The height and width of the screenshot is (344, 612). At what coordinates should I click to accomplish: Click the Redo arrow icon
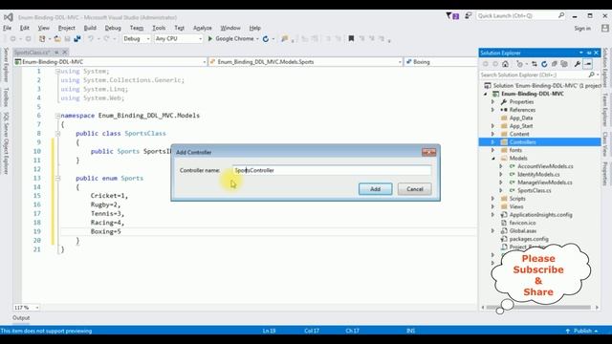106,39
